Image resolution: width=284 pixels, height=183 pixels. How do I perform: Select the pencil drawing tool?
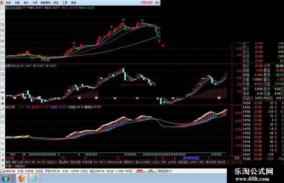click(2, 109)
